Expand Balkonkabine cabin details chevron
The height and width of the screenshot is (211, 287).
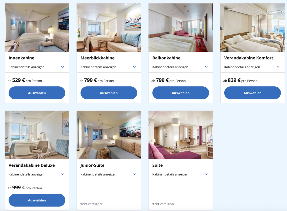pos(206,67)
